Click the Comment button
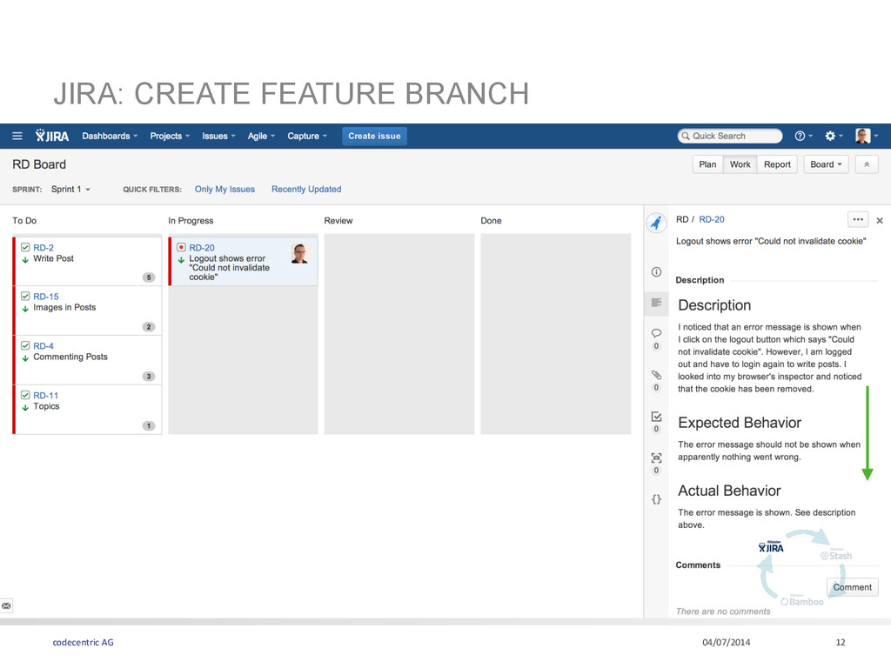891x668 pixels. [853, 587]
